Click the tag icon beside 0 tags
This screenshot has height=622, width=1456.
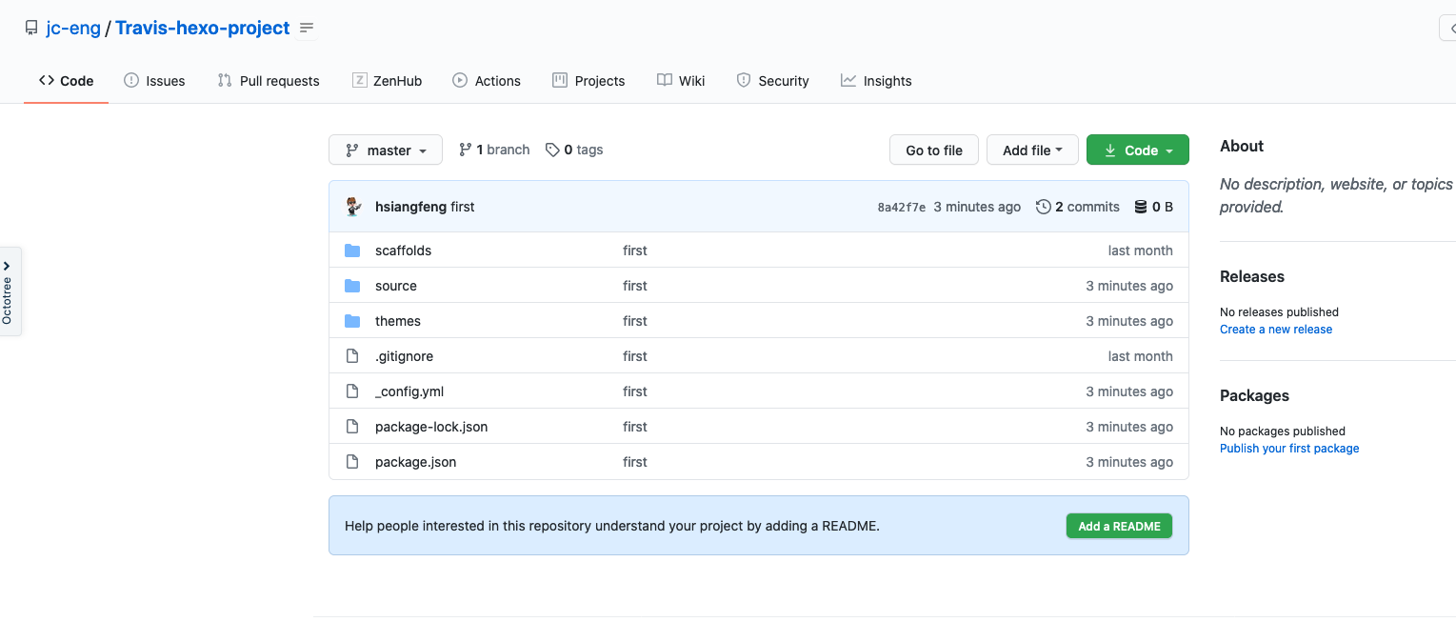[552, 150]
